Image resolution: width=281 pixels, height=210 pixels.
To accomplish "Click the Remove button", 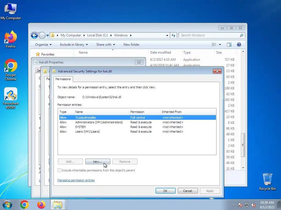I will [125, 162].
